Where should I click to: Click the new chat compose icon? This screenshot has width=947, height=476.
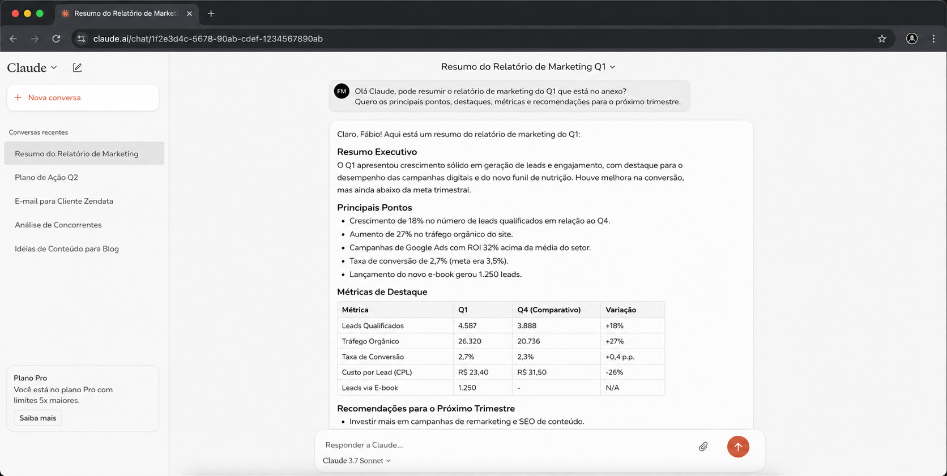tap(78, 67)
